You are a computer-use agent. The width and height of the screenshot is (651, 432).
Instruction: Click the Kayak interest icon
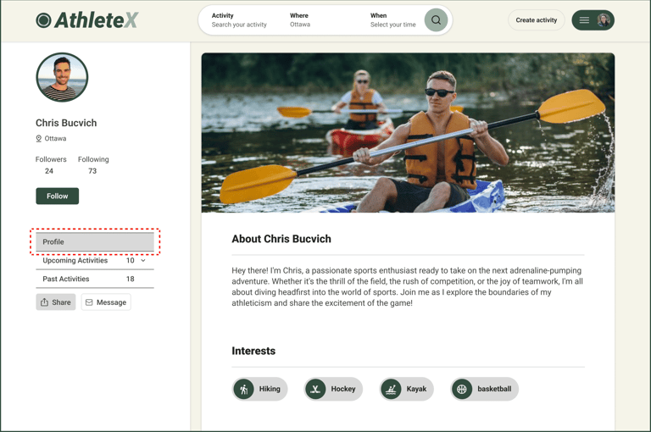tap(391, 390)
